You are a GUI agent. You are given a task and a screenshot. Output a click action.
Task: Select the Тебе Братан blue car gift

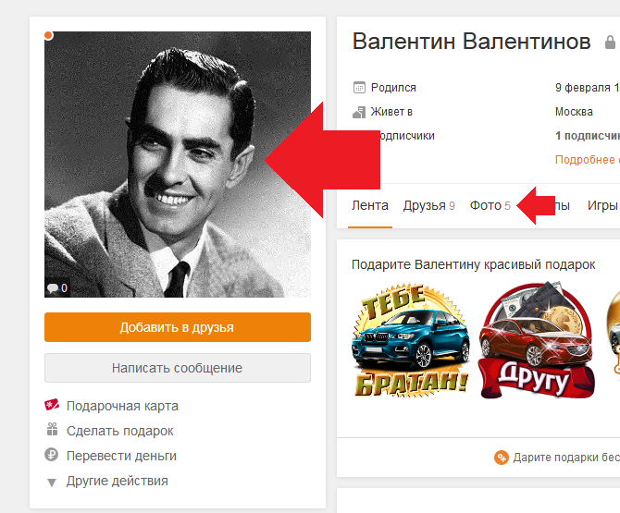click(411, 340)
